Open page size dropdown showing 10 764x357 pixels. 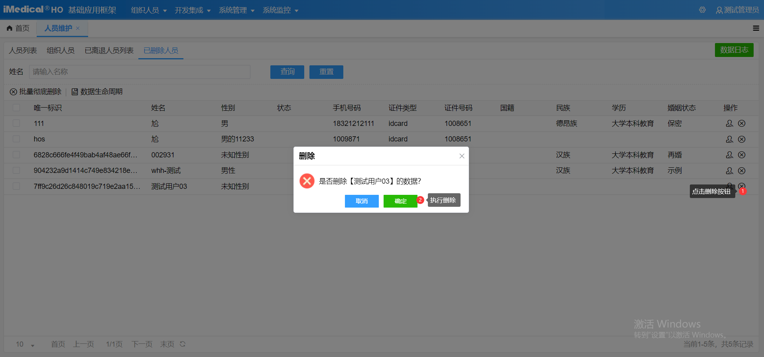coord(25,344)
